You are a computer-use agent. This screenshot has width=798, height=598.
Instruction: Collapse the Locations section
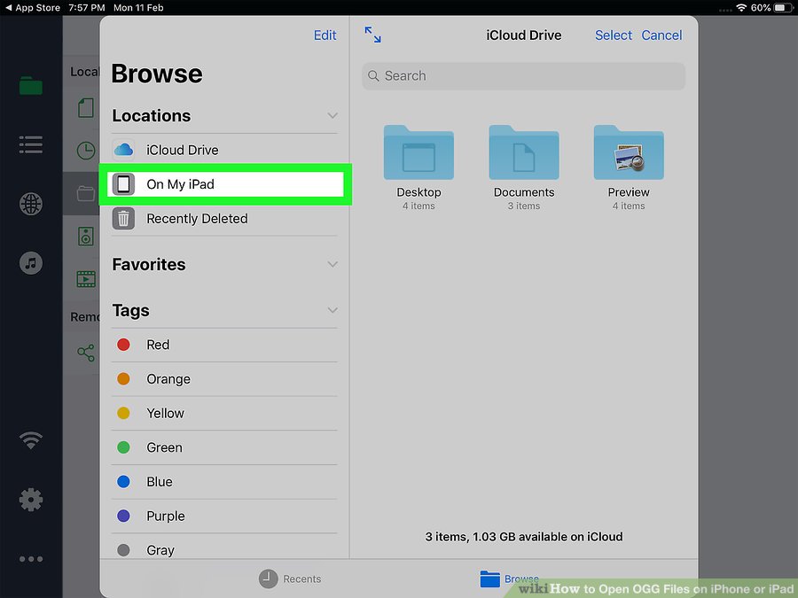(x=332, y=115)
